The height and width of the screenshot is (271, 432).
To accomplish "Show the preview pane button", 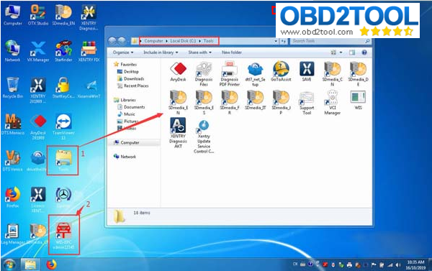I will coord(352,52).
